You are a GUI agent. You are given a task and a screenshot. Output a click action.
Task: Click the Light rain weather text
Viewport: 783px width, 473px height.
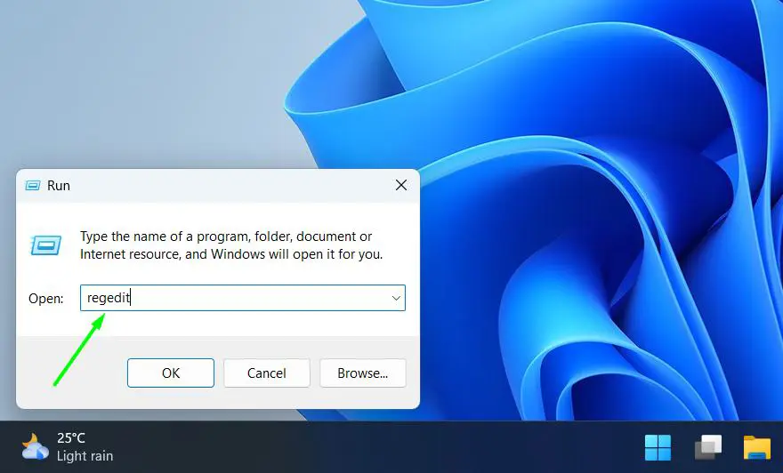[x=85, y=455]
